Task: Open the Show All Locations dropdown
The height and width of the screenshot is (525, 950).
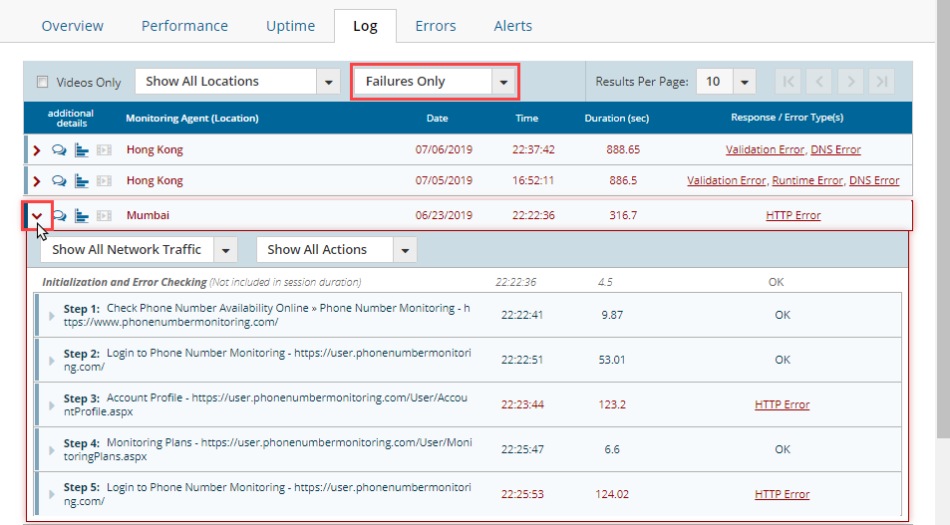Action: pos(237,82)
